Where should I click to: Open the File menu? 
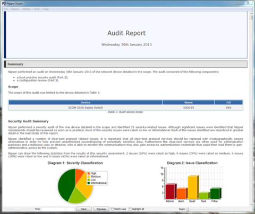tap(6, 9)
